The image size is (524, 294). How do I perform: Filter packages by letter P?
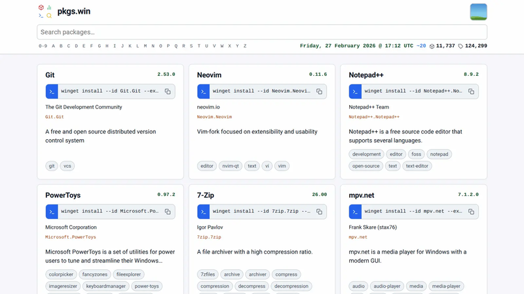point(168,46)
